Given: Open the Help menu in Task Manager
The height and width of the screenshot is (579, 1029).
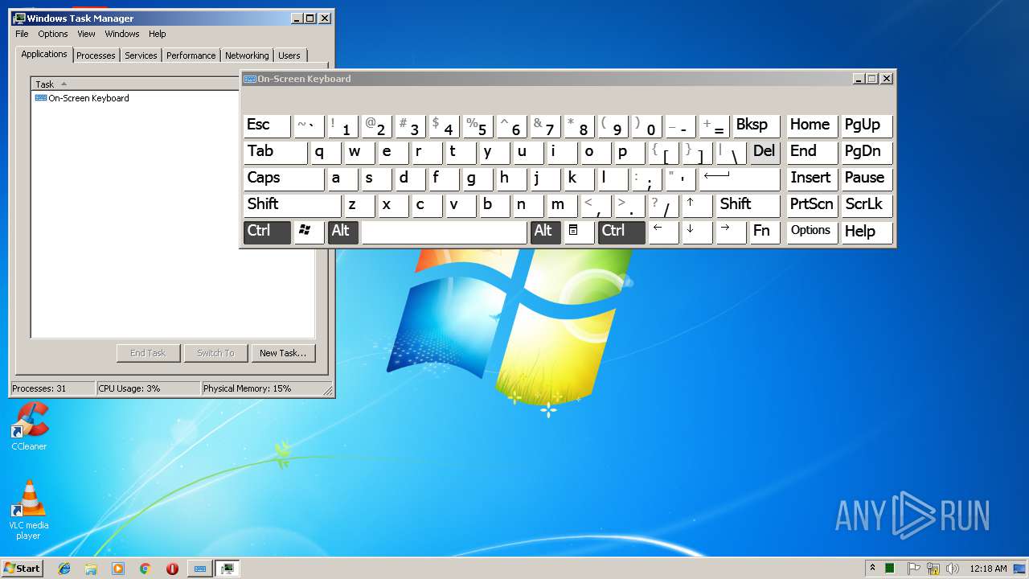Looking at the screenshot, I should 158,34.
